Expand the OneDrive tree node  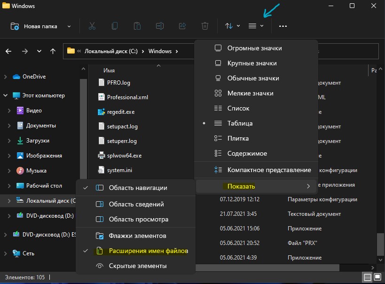pyautogui.click(x=5, y=77)
